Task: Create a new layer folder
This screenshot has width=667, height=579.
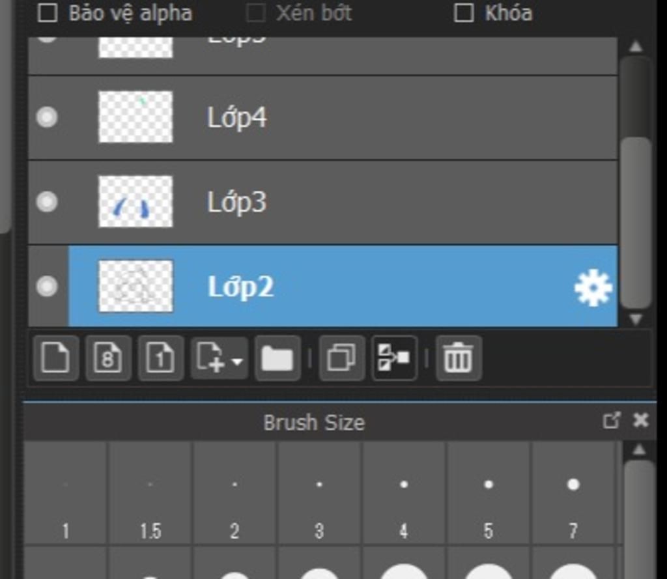Action: pyautogui.click(x=277, y=358)
